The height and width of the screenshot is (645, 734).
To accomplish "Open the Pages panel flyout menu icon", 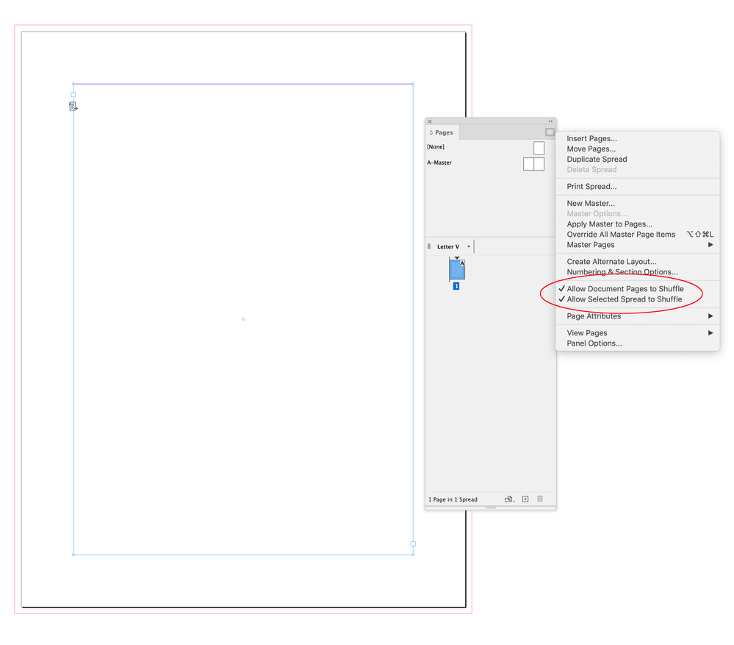I will click(x=550, y=132).
